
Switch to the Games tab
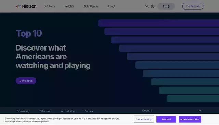89,111
